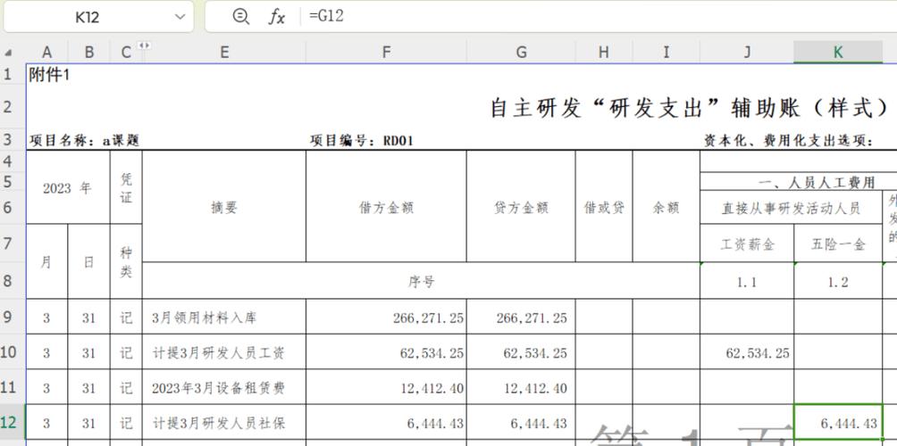Select row 2 header
Image resolution: width=897 pixels, height=446 pixels.
8,106
